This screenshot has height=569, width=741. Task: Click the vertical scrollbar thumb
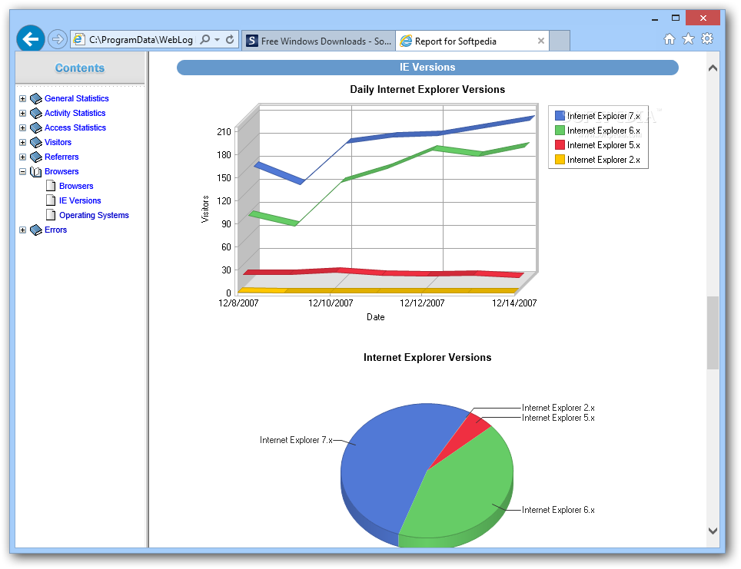click(x=713, y=332)
